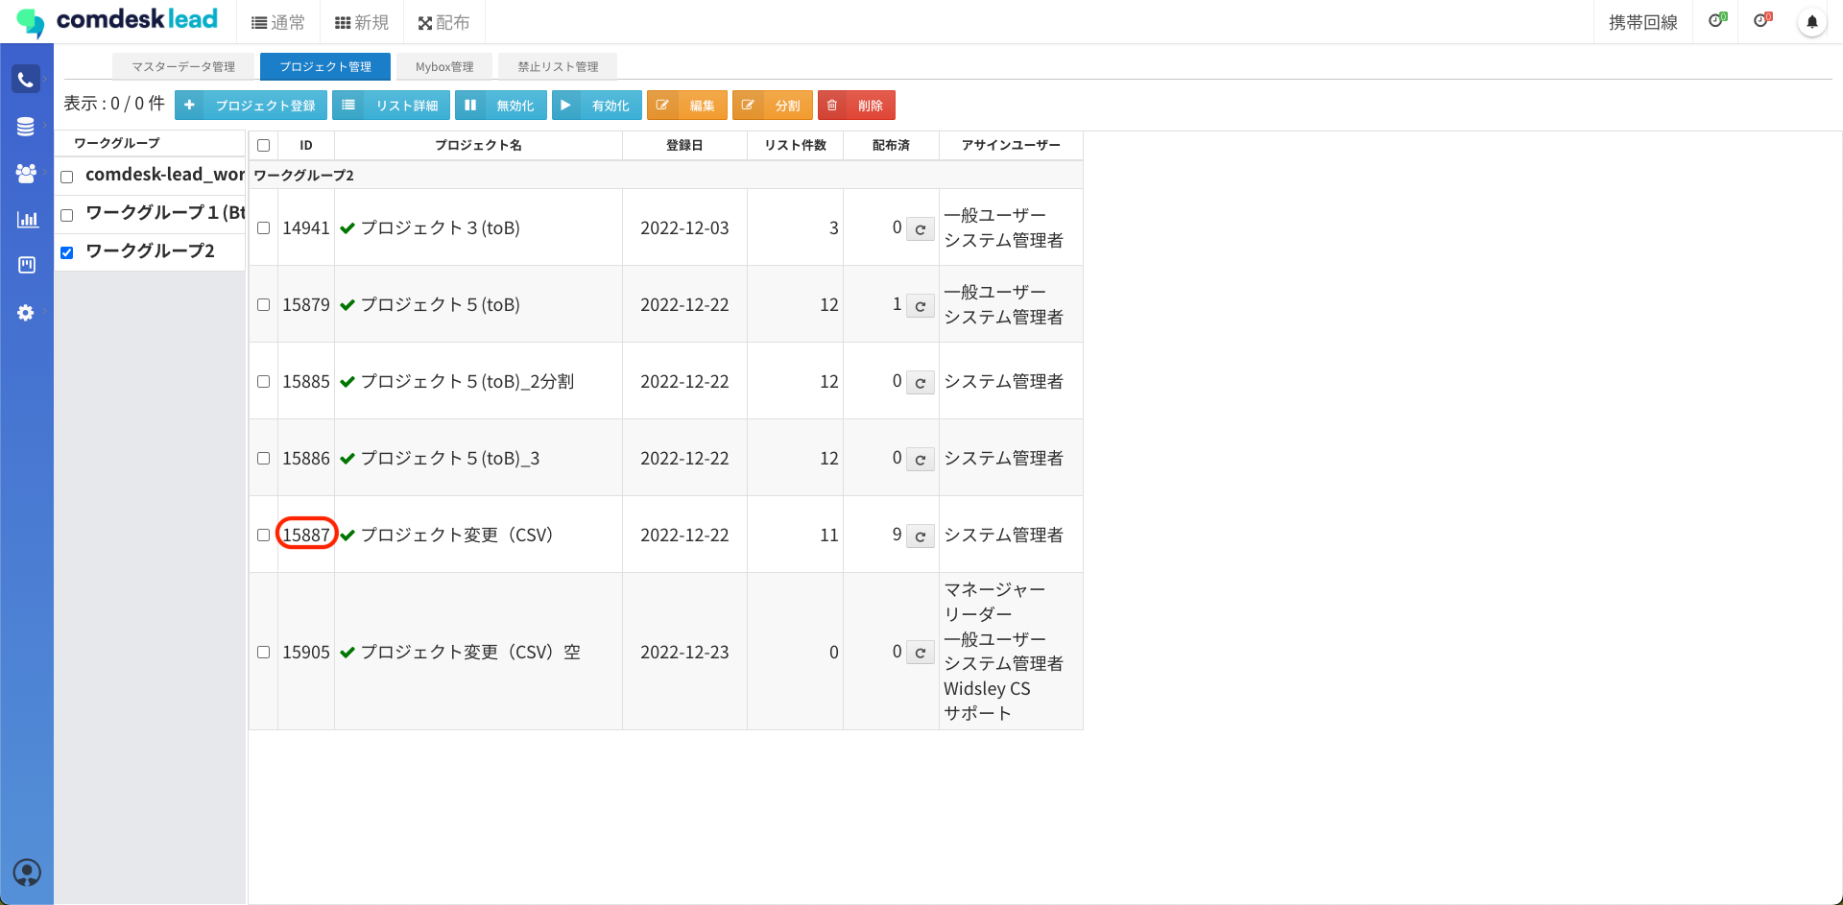
Task: Refresh distribution count for project 15887
Action: pos(920,536)
